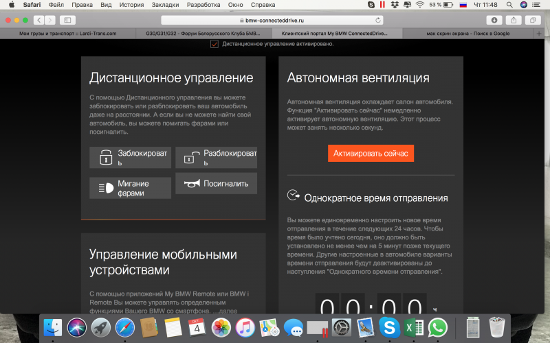
Task: Open the Wi-Fi status menu
Action: click(x=420, y=5)
